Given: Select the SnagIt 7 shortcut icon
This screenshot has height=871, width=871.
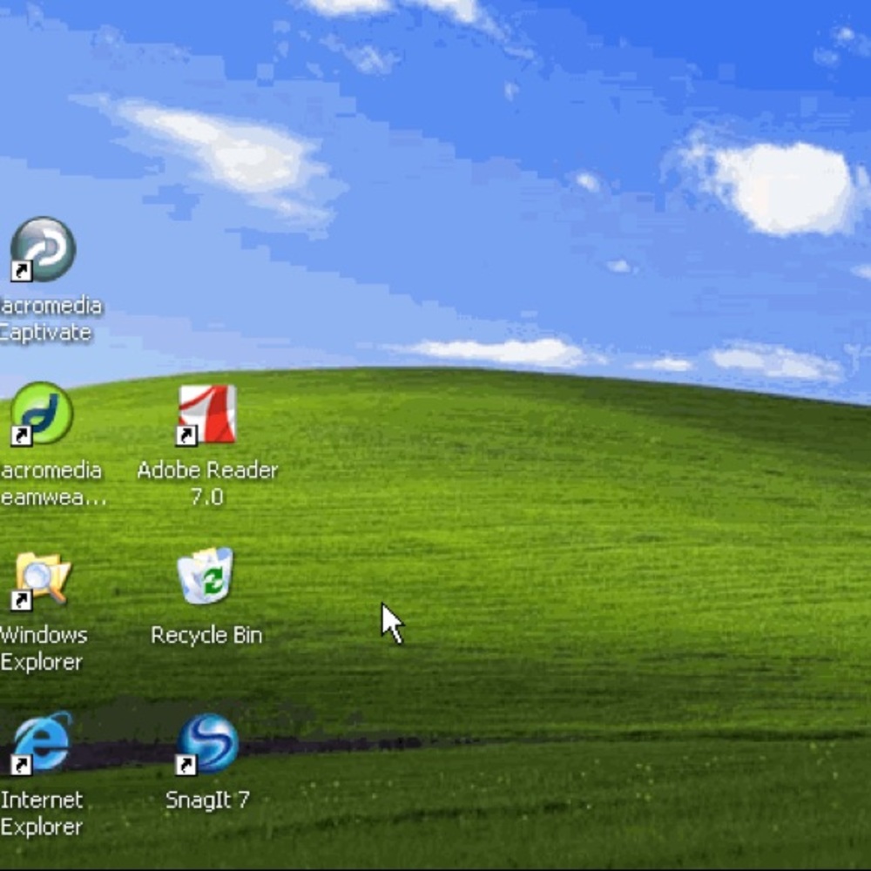Looking at the screenshot, I should (207, 743).
